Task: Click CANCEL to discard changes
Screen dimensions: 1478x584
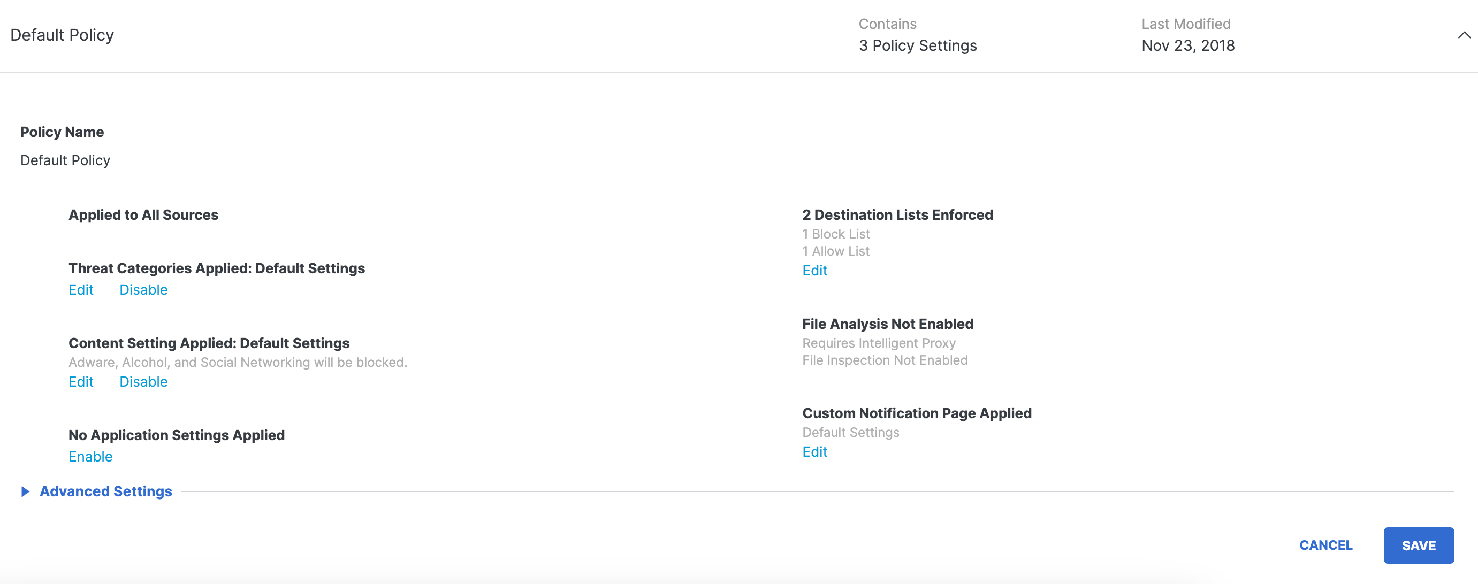Action: click(1325, 545)
